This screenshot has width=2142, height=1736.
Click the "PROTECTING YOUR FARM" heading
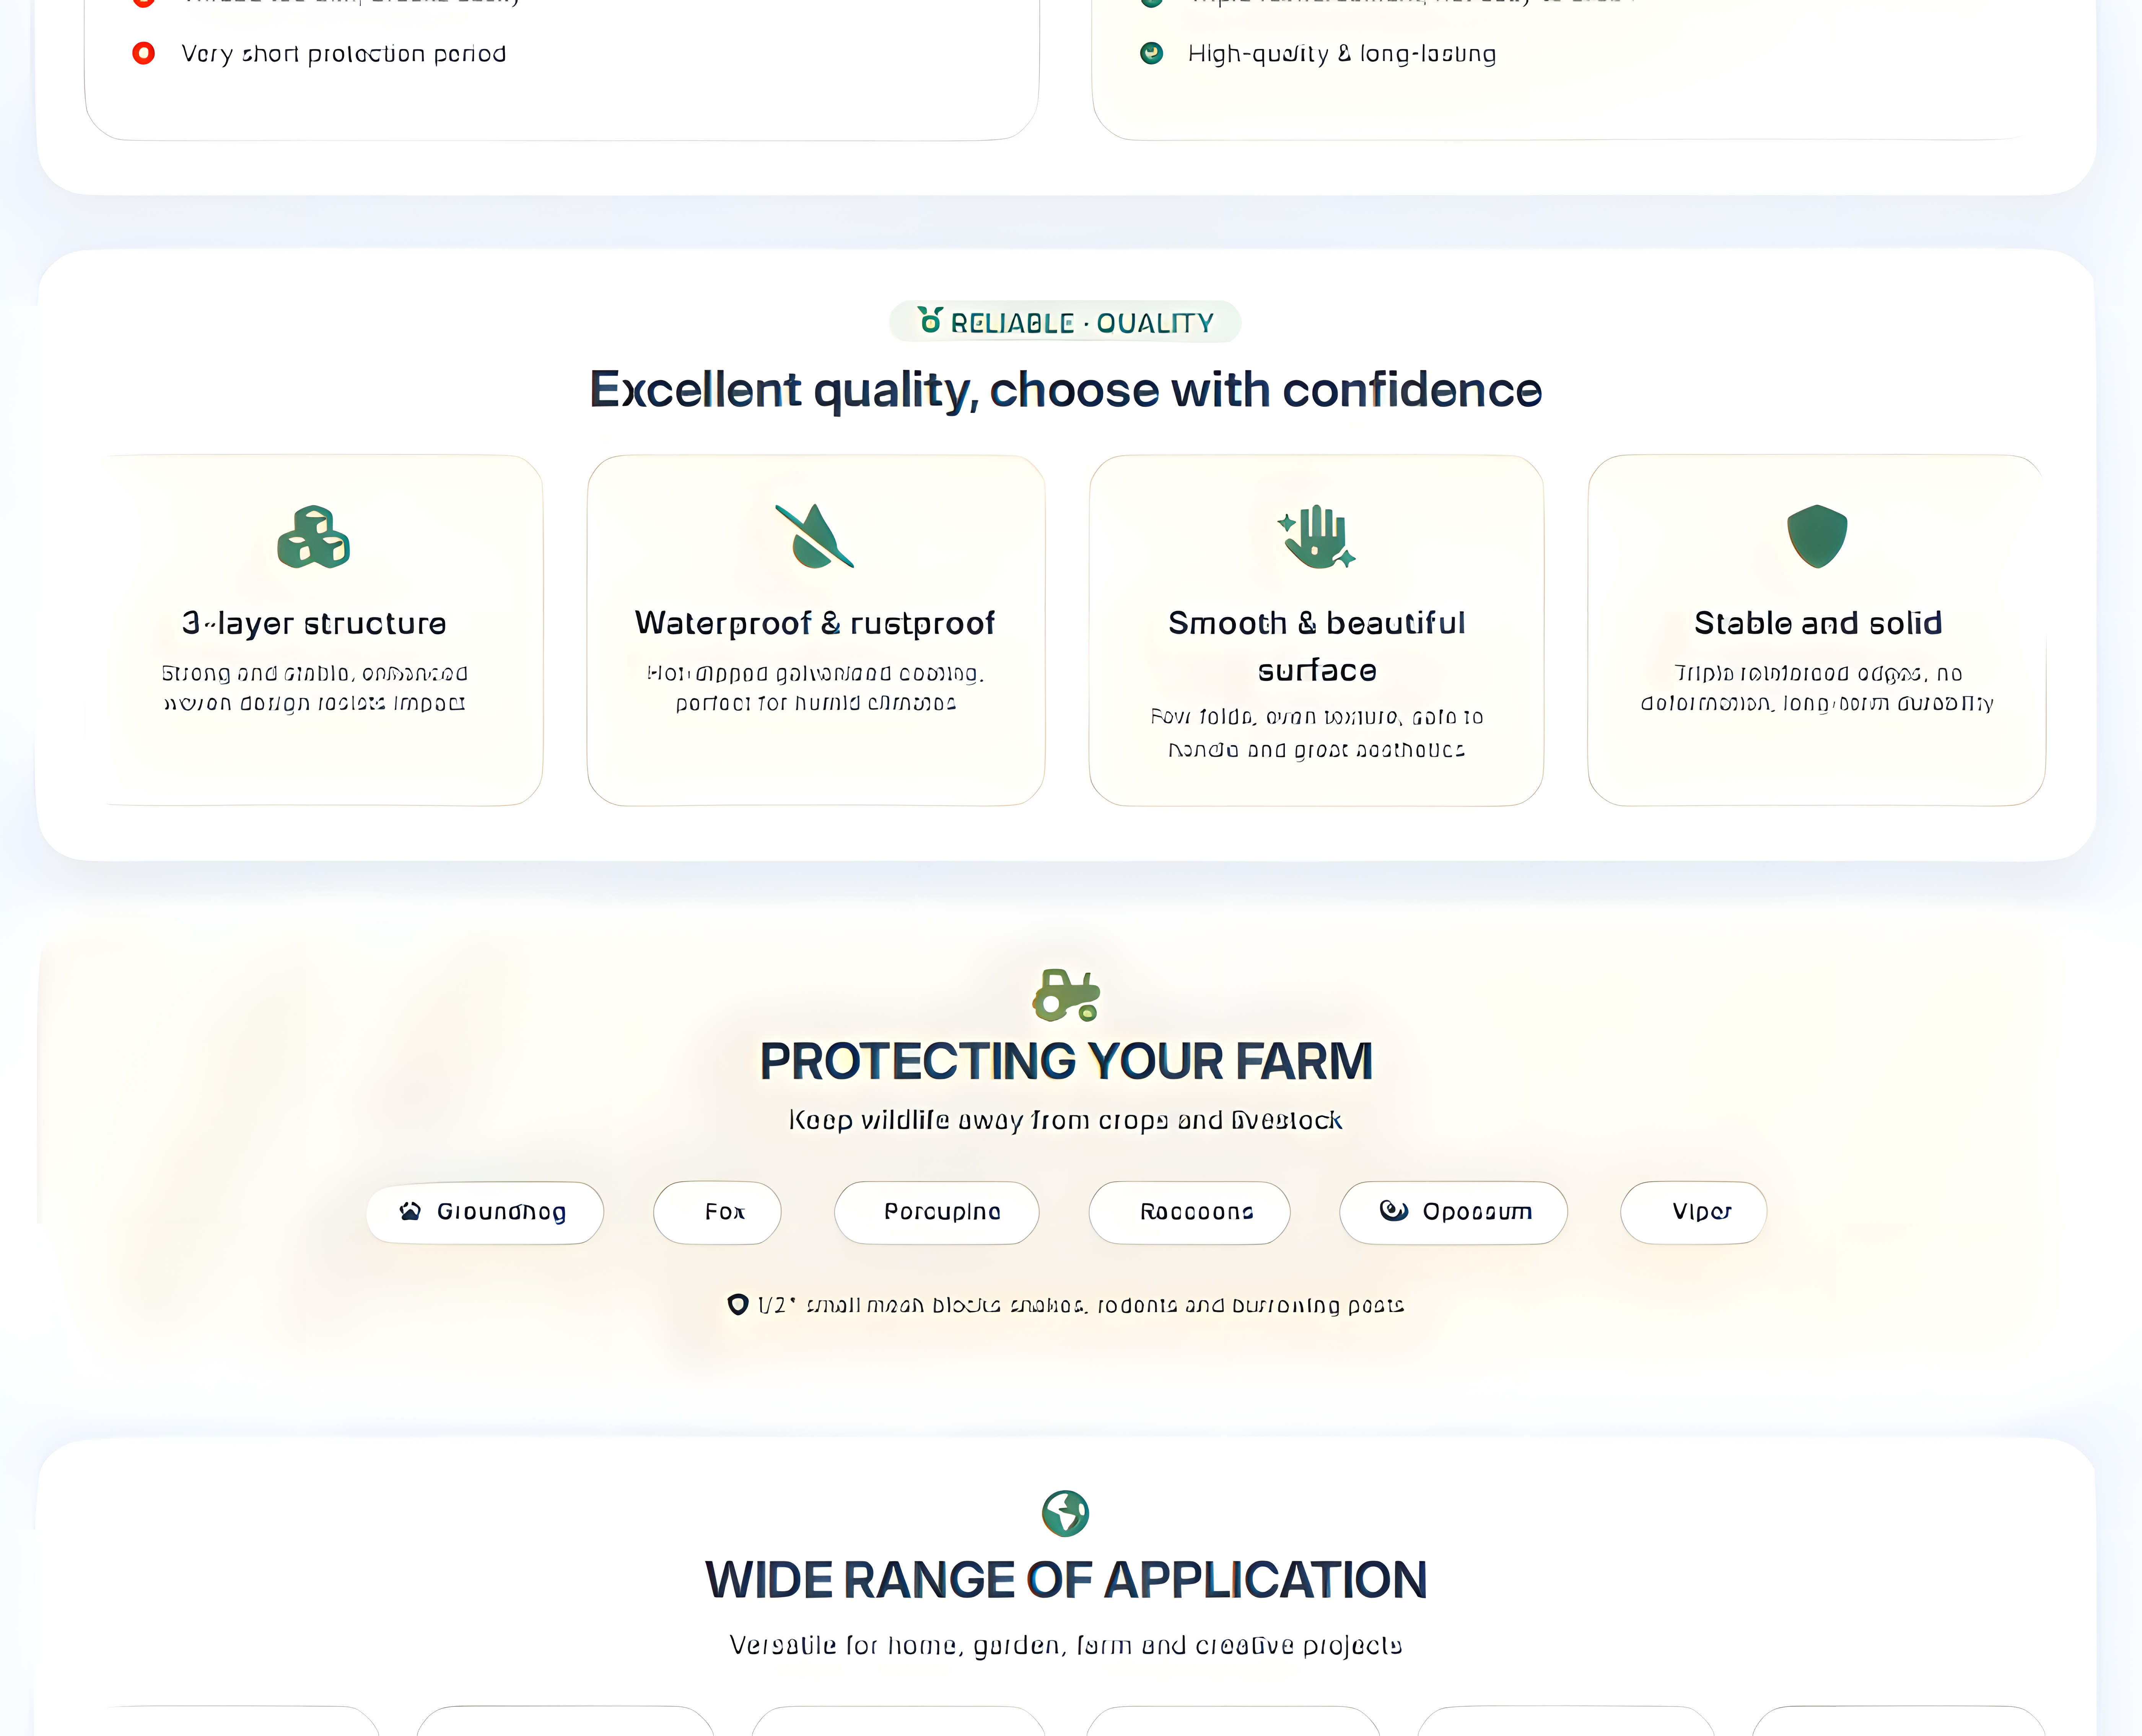(x=1066, y=1061)
